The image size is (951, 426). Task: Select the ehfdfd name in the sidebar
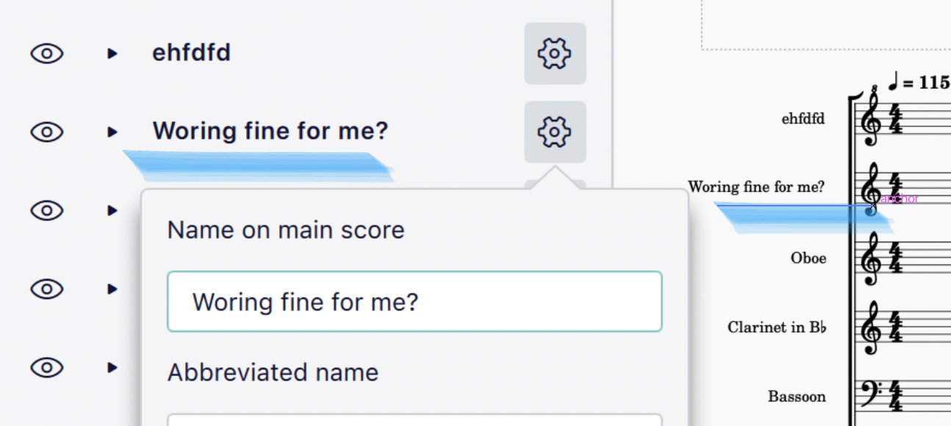(191, 52)
